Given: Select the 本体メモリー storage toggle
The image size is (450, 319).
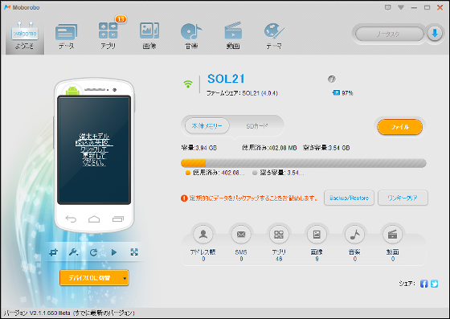Looking at the screenshot, I should (207, 126).
